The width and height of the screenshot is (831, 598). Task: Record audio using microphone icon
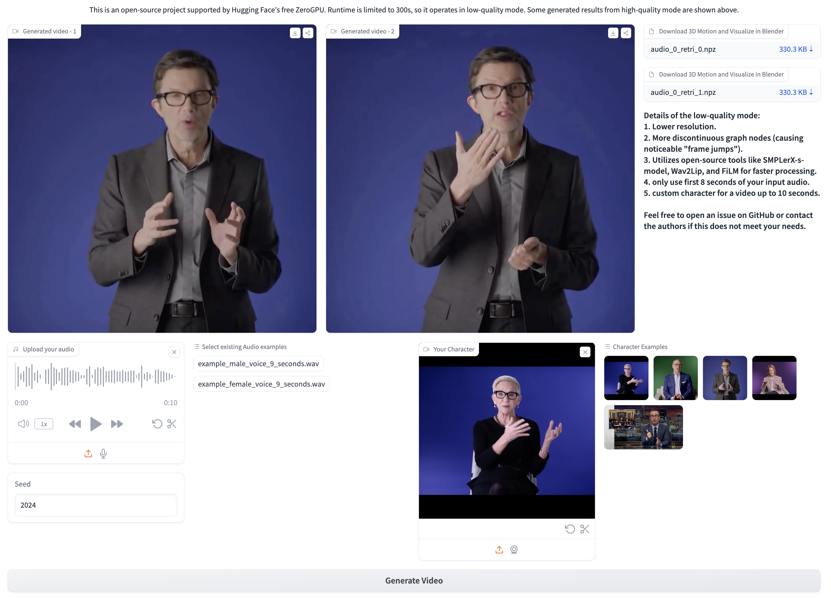pos(103,454)
